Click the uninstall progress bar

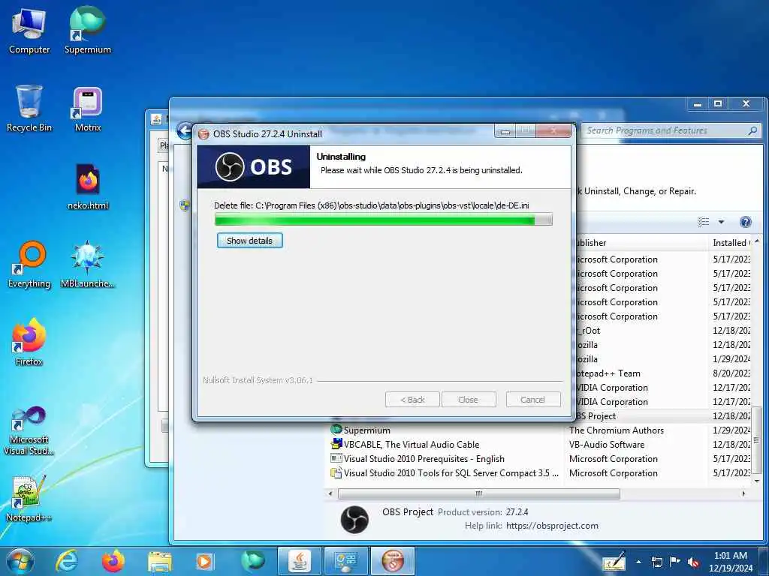click(383, 220)
